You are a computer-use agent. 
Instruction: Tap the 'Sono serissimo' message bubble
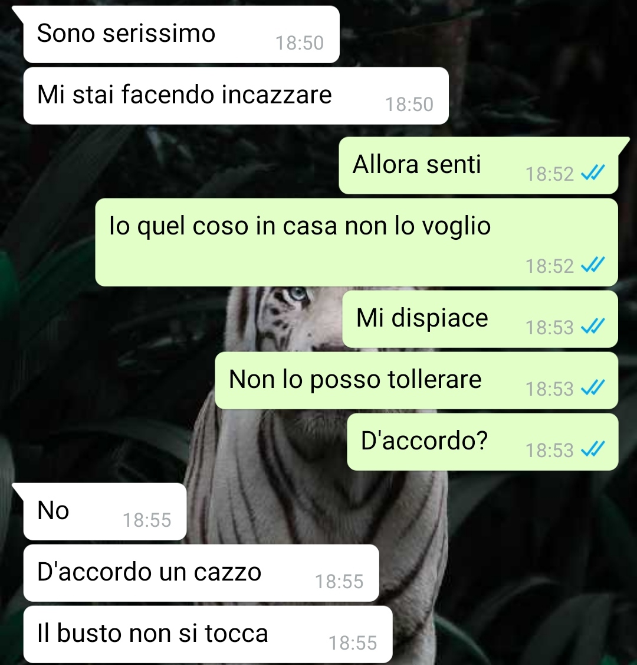[x=181, y=34]
